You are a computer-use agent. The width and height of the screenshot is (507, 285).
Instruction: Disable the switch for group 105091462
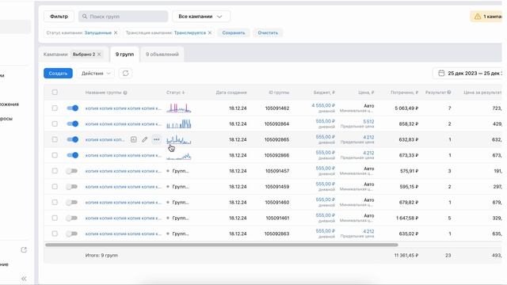(72, 108)
